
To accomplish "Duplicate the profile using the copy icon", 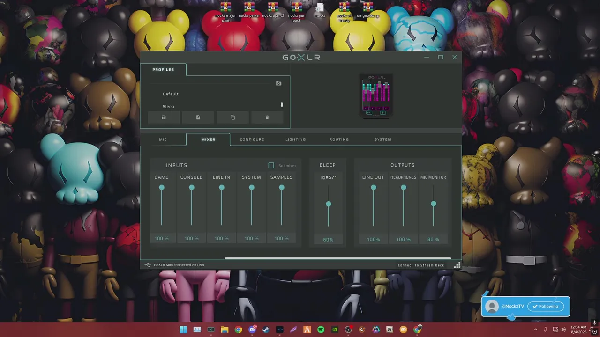I will point(232,117).
